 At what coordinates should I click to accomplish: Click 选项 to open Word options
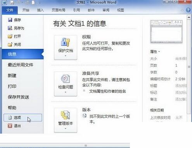[23, 118]
